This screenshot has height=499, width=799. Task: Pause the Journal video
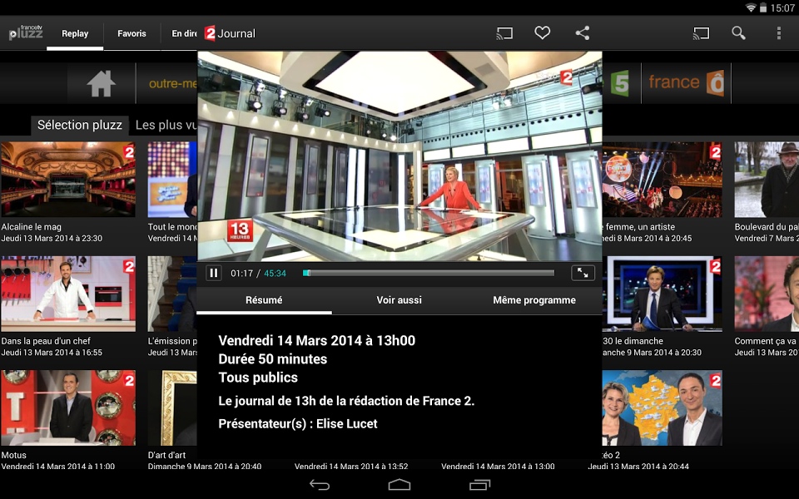pyautogui.click(x=214, y=274)
